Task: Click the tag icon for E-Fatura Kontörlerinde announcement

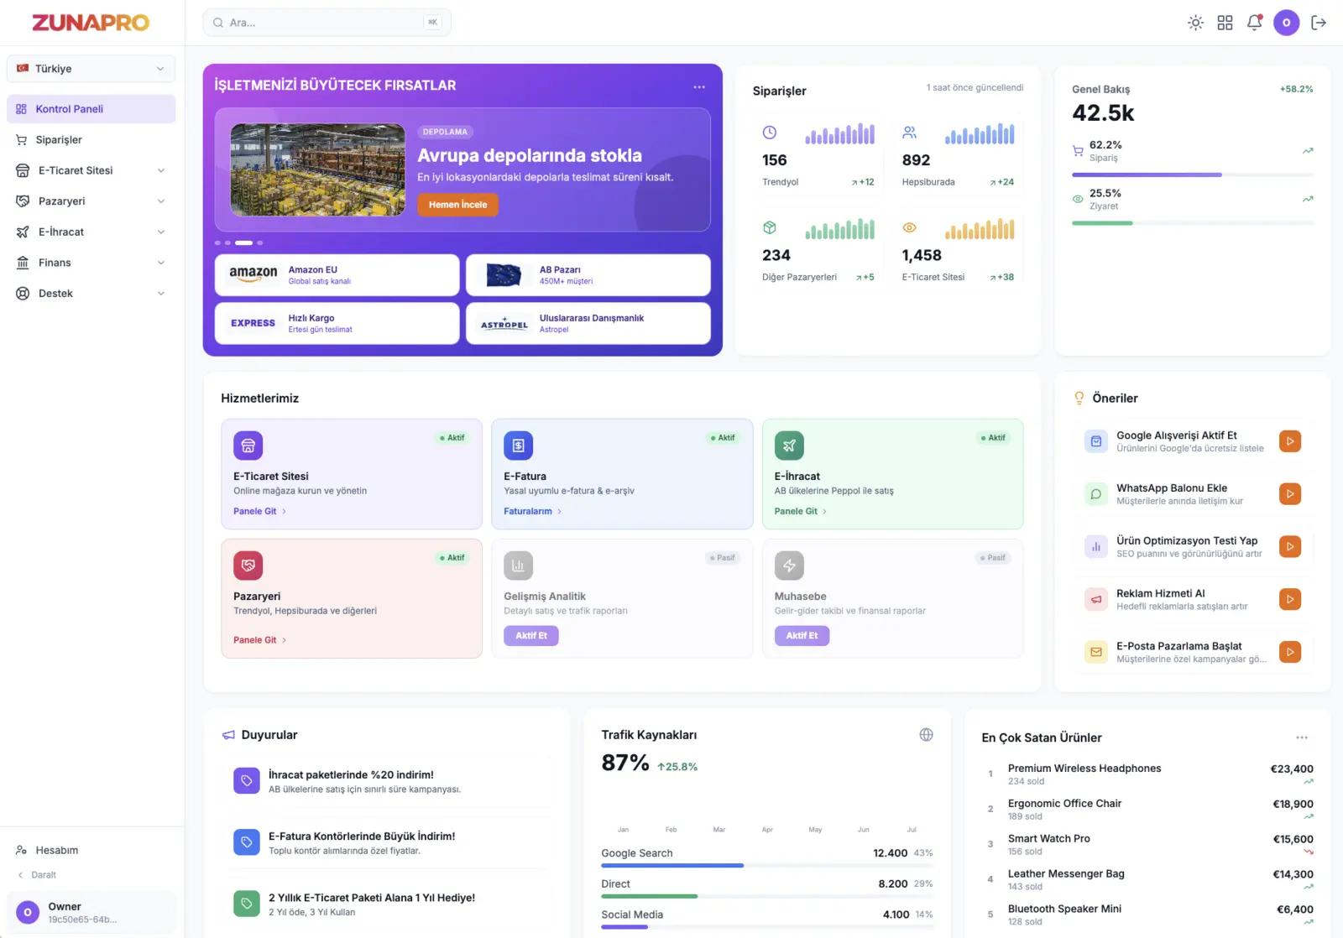Action: [x=247, y=842]
